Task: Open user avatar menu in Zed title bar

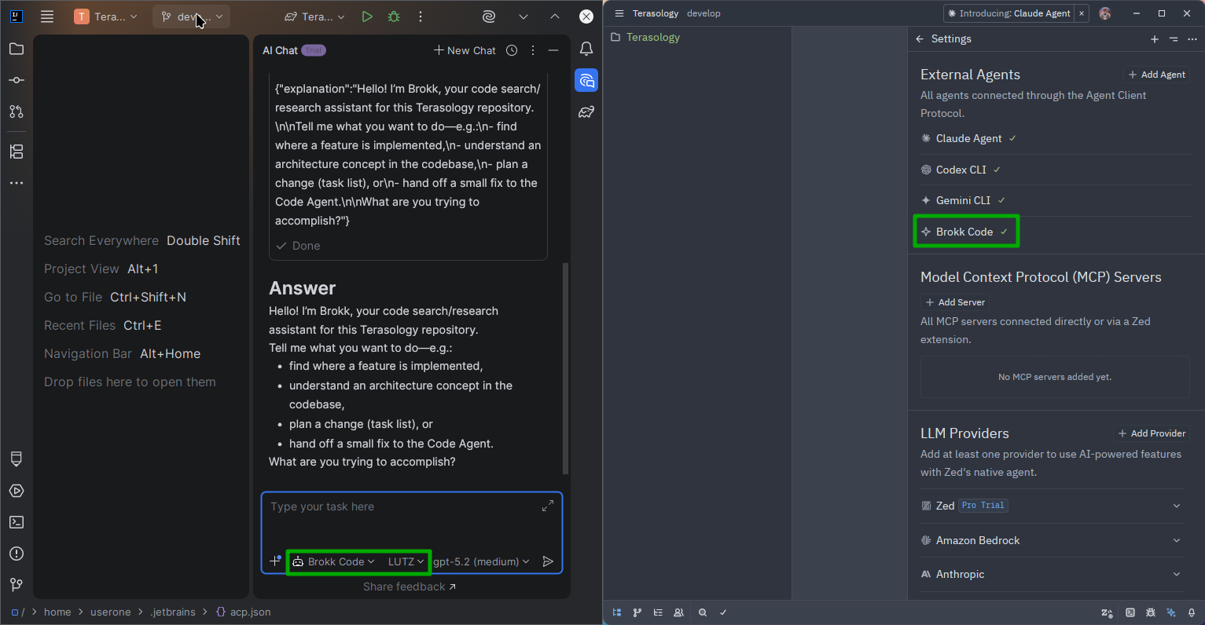Action: pyautogui.click(x=1105, y=13)
